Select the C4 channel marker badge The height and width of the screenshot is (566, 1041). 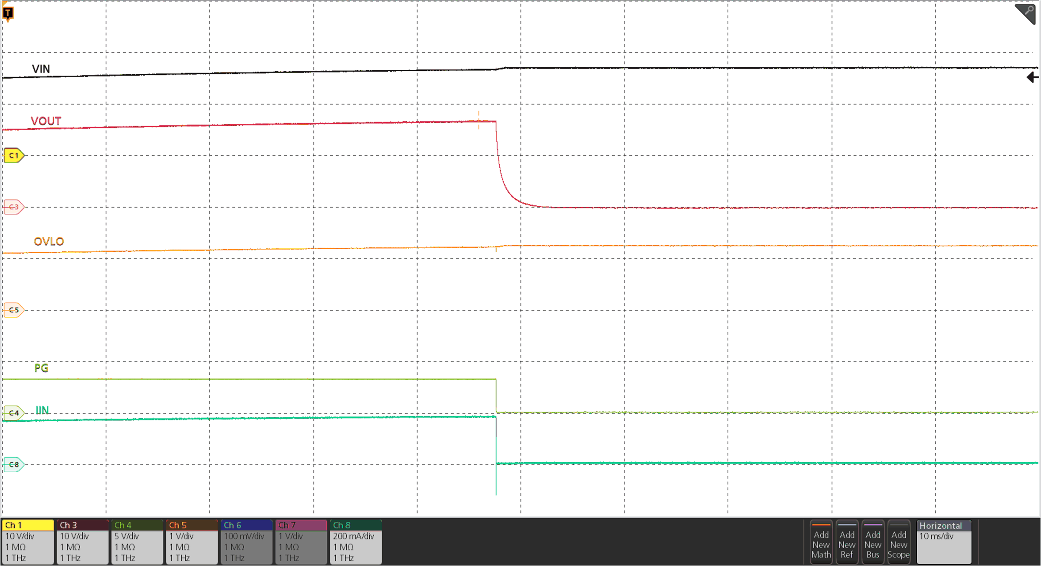13,412
